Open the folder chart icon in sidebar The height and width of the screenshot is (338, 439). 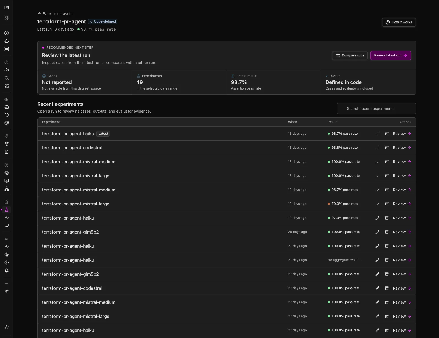[7, 7]
